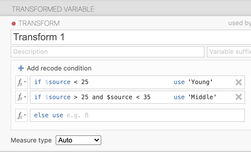Image resolution: width=251 pixels, height=152 pixels.
Task: Click into the Variable suffix field
Action: tap(229, 52)
